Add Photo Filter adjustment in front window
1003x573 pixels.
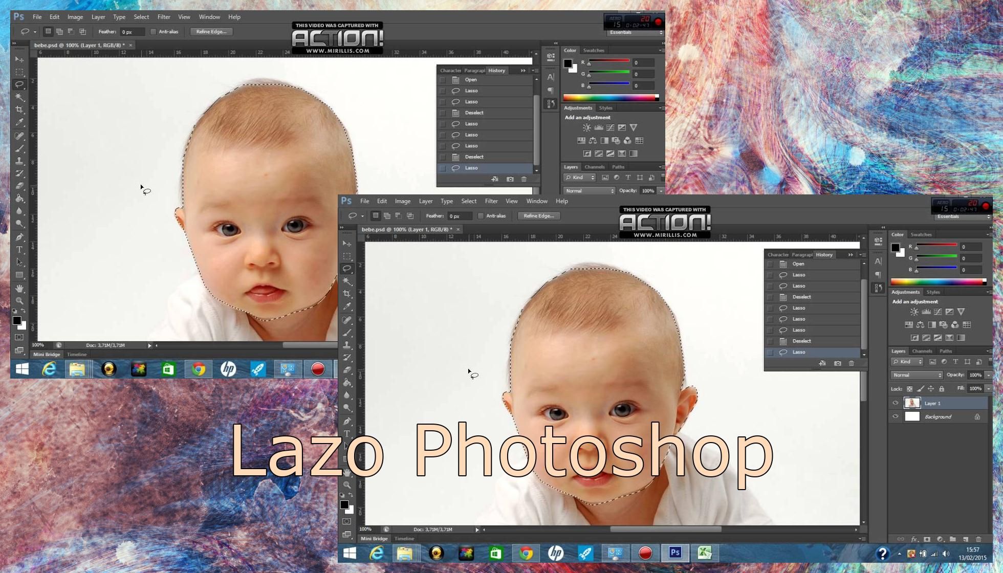point(943,325)
